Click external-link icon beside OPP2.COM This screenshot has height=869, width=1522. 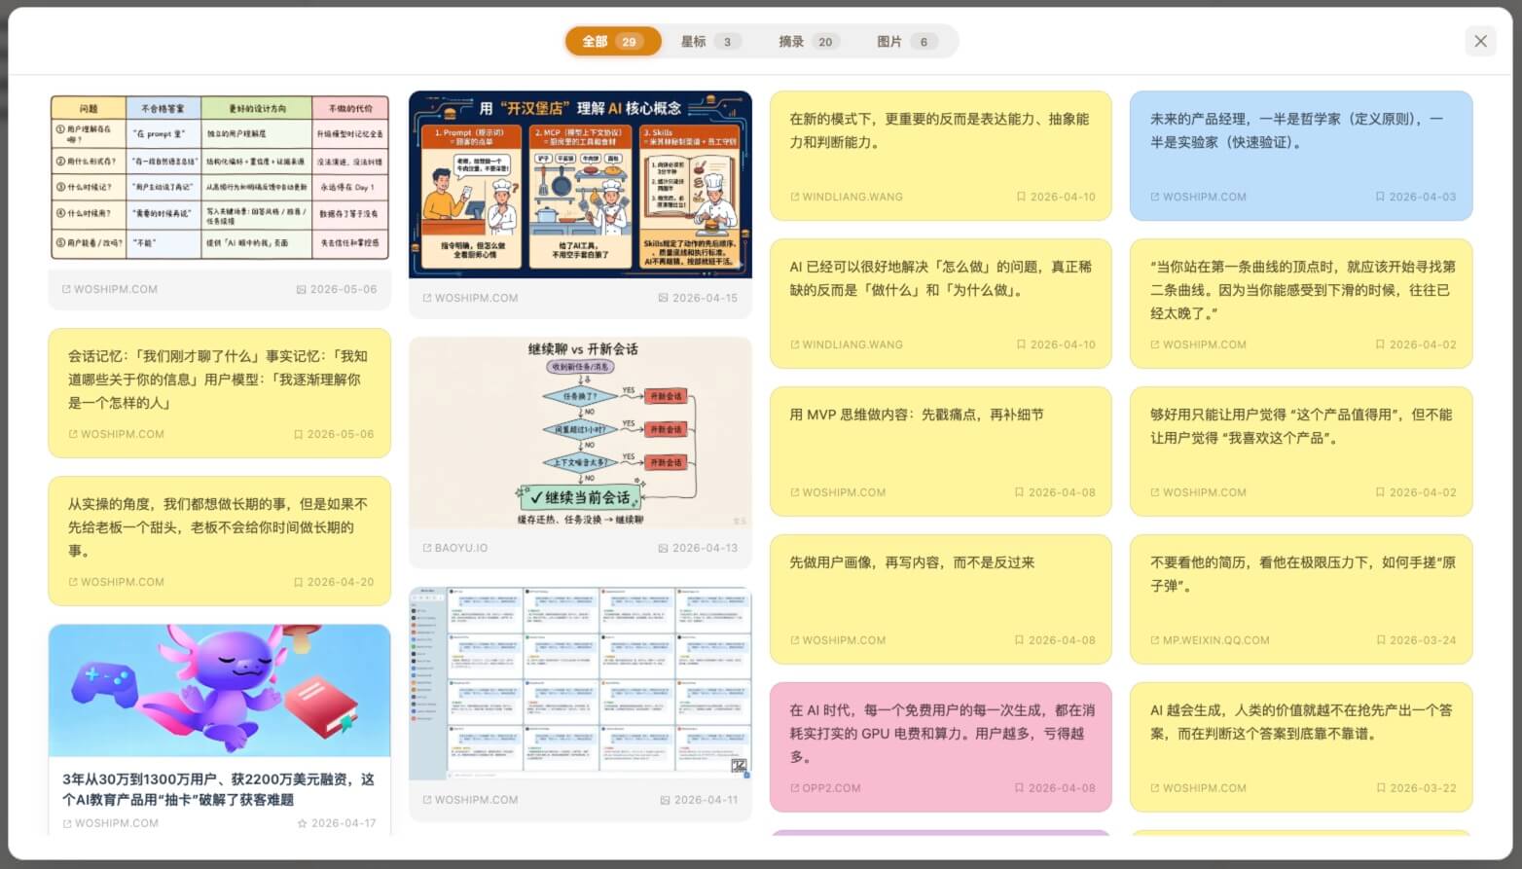[x=795, y=788]
